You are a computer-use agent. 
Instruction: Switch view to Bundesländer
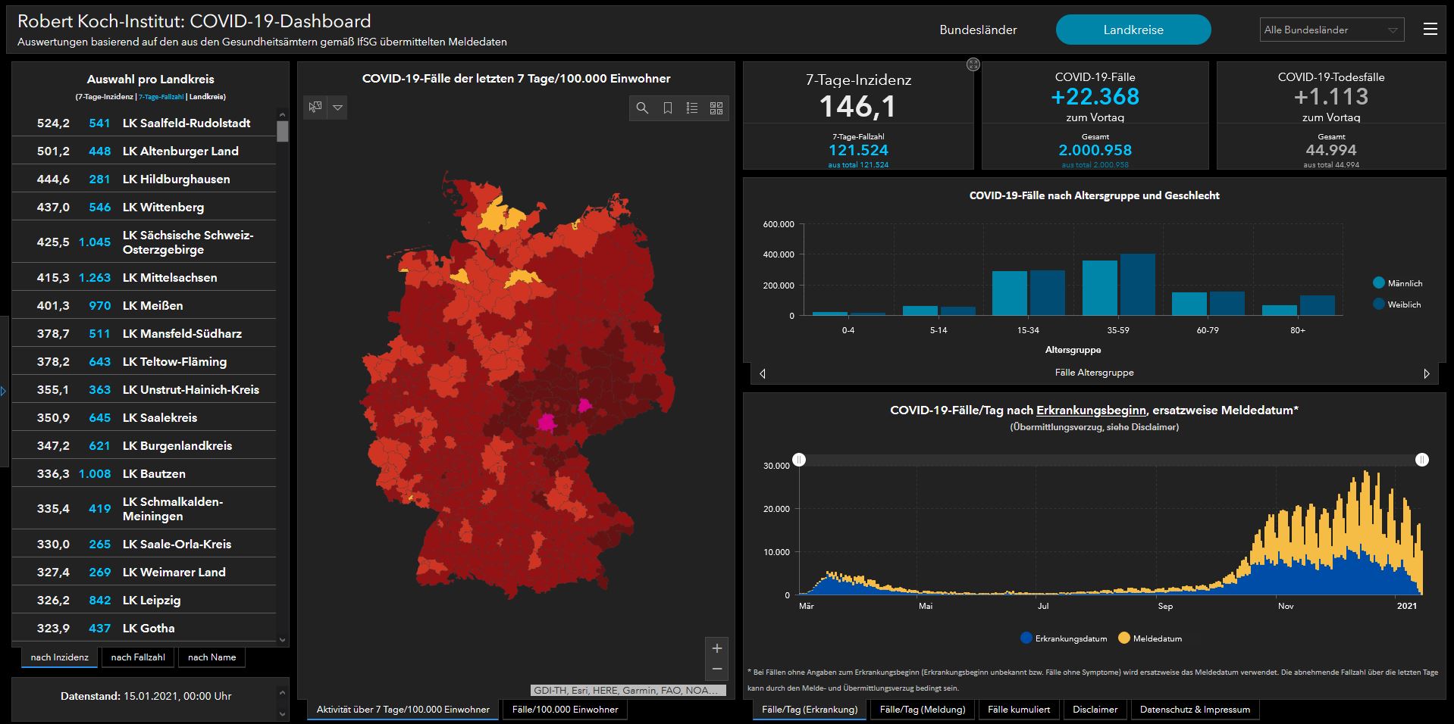click(x=978, y=30)
